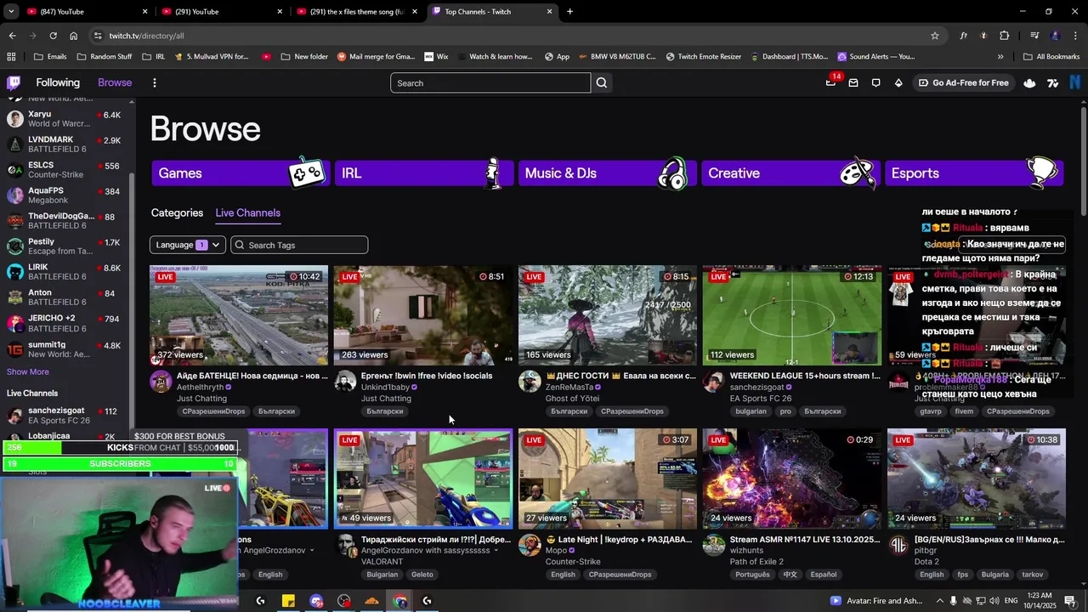Show hidden system tray icons chevron

(938, 601)
